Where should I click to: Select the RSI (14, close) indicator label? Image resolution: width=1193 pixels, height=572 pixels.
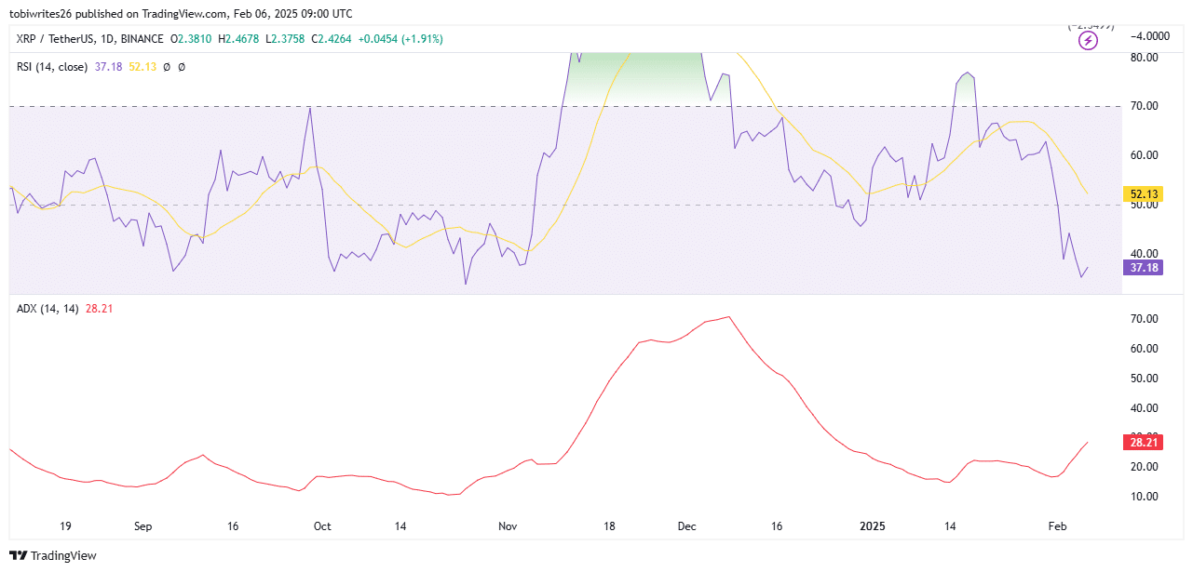point(52,67)
